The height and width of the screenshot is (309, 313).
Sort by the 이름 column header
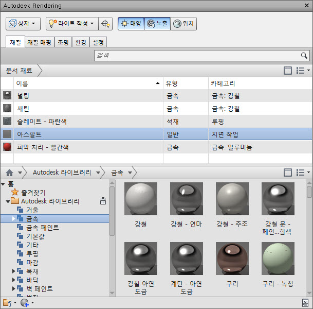pos(88,83)
